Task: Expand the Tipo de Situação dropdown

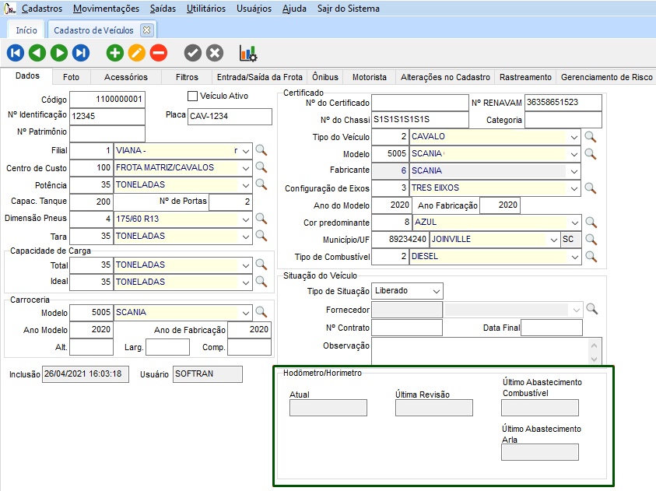Action: pos(436,291)
